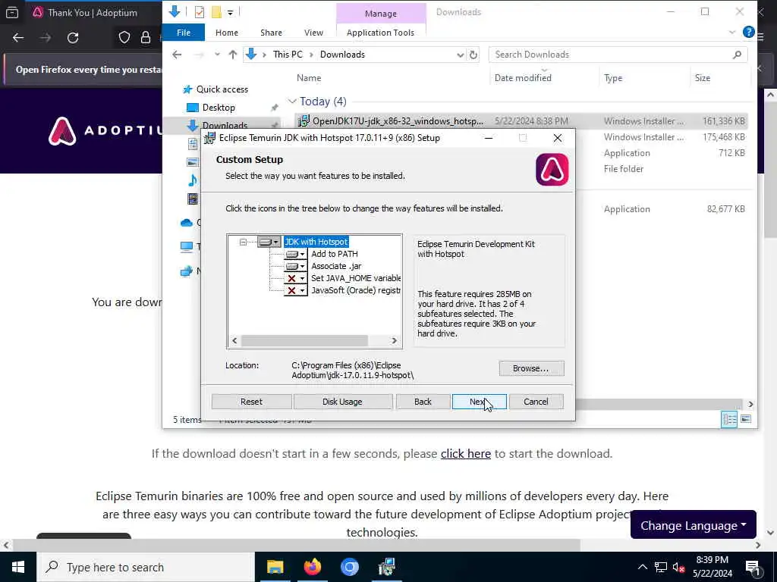This screenshot has height=582, width=777.
Task: Follow the 'click here' download link
Action: click(465, 454)
